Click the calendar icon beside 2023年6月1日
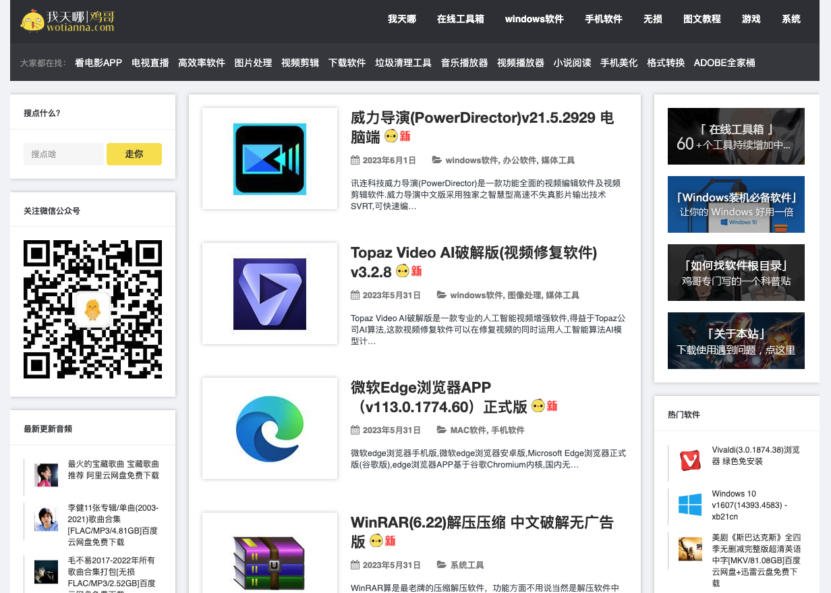The image size is (831, 593). 355,161
